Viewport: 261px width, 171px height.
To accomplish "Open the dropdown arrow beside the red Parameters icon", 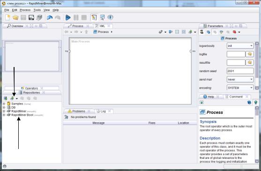I will 239,32.
